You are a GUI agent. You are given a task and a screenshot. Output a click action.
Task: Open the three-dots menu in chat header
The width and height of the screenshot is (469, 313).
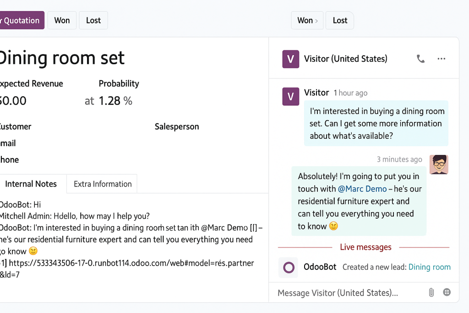441,59
